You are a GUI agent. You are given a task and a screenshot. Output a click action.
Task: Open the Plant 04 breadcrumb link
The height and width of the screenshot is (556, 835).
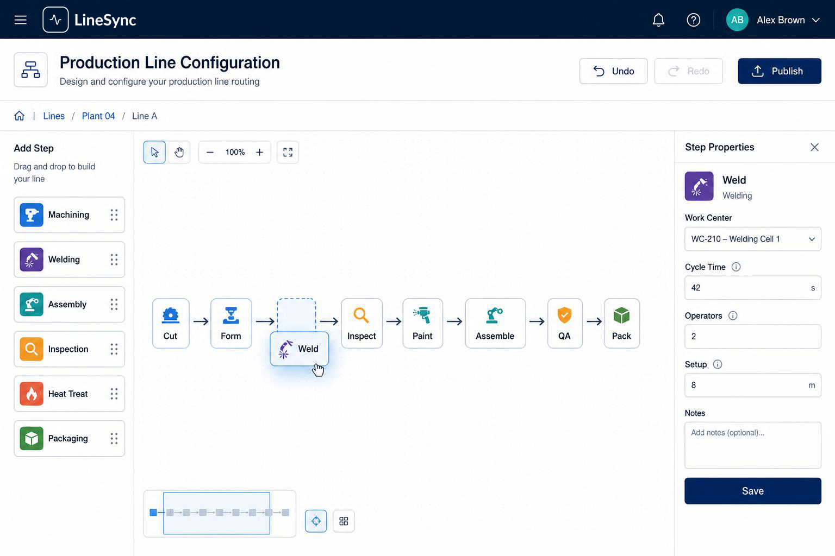(98, 116)
